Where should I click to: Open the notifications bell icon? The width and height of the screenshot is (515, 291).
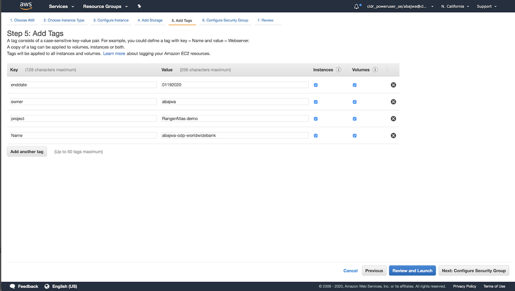pyautogui.click(x=357, y=6)
